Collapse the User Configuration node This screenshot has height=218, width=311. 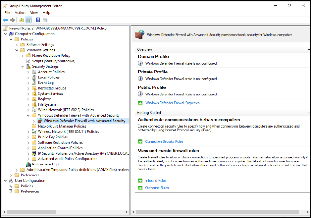[x=5, y=181]
